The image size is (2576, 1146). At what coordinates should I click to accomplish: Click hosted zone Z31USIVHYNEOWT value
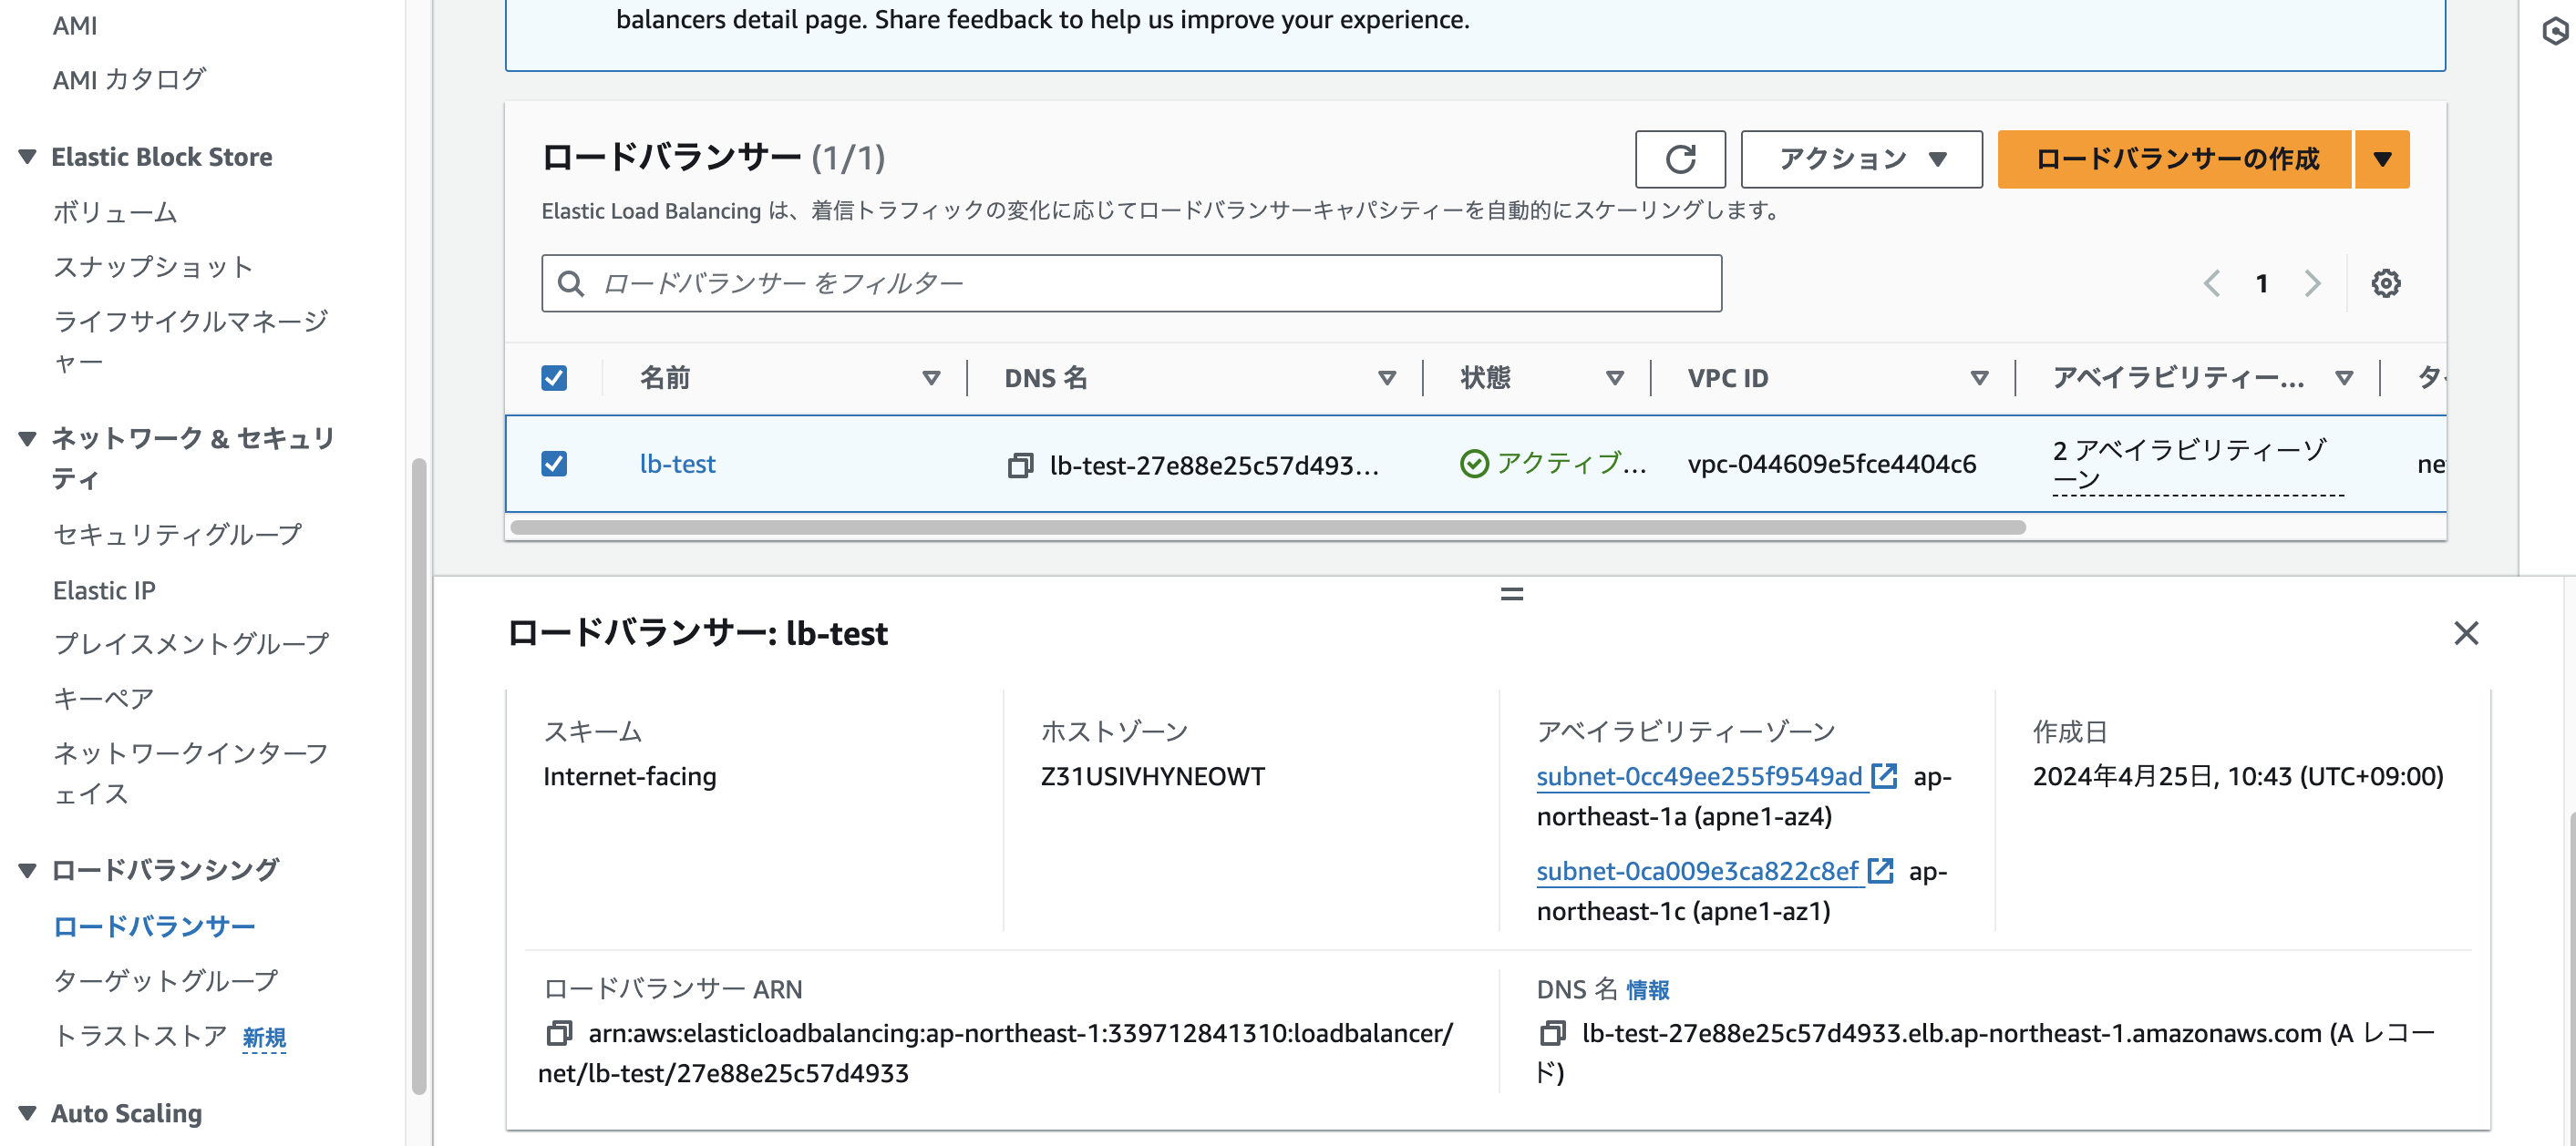point(1152,776)
